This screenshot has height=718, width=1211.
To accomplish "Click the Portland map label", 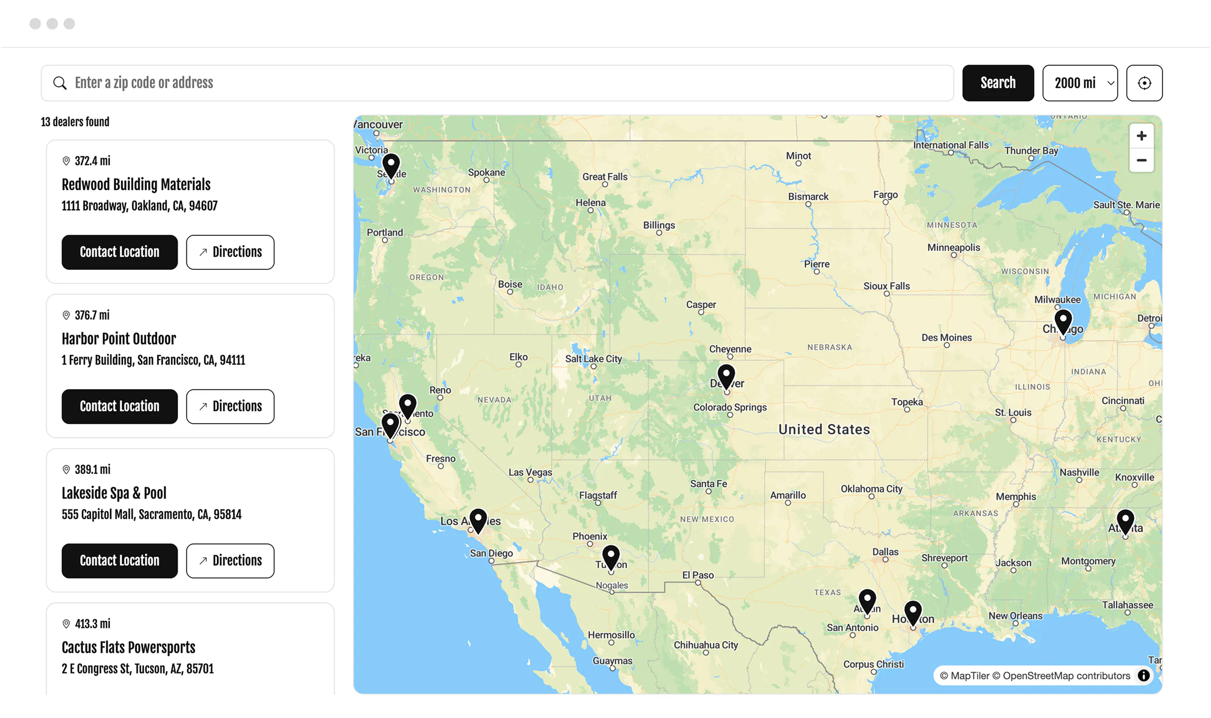I will 384,232.
